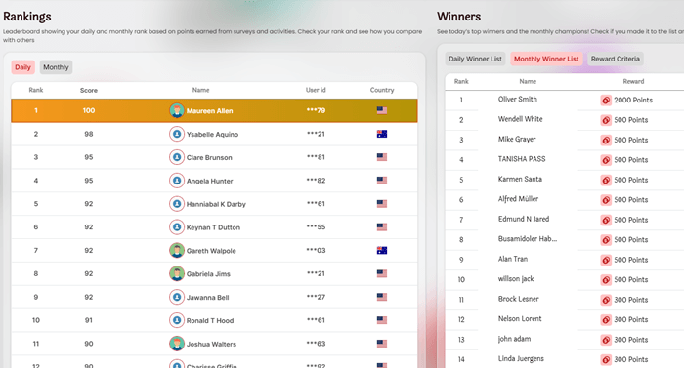This screenshot has width=684, height=368.
Task: Click the US flag in Maureen Allen's row
Action: point(382,110)
